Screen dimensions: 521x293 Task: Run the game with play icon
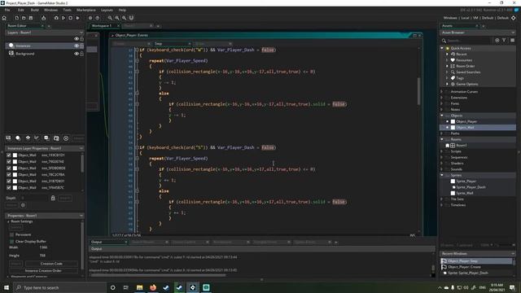(63, 18)
